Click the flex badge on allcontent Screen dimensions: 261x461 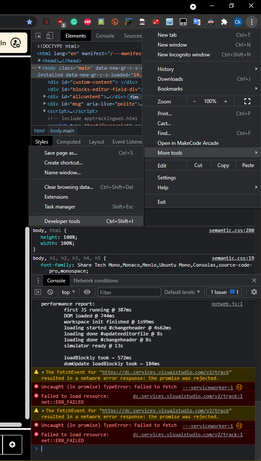tap(134, 97)
